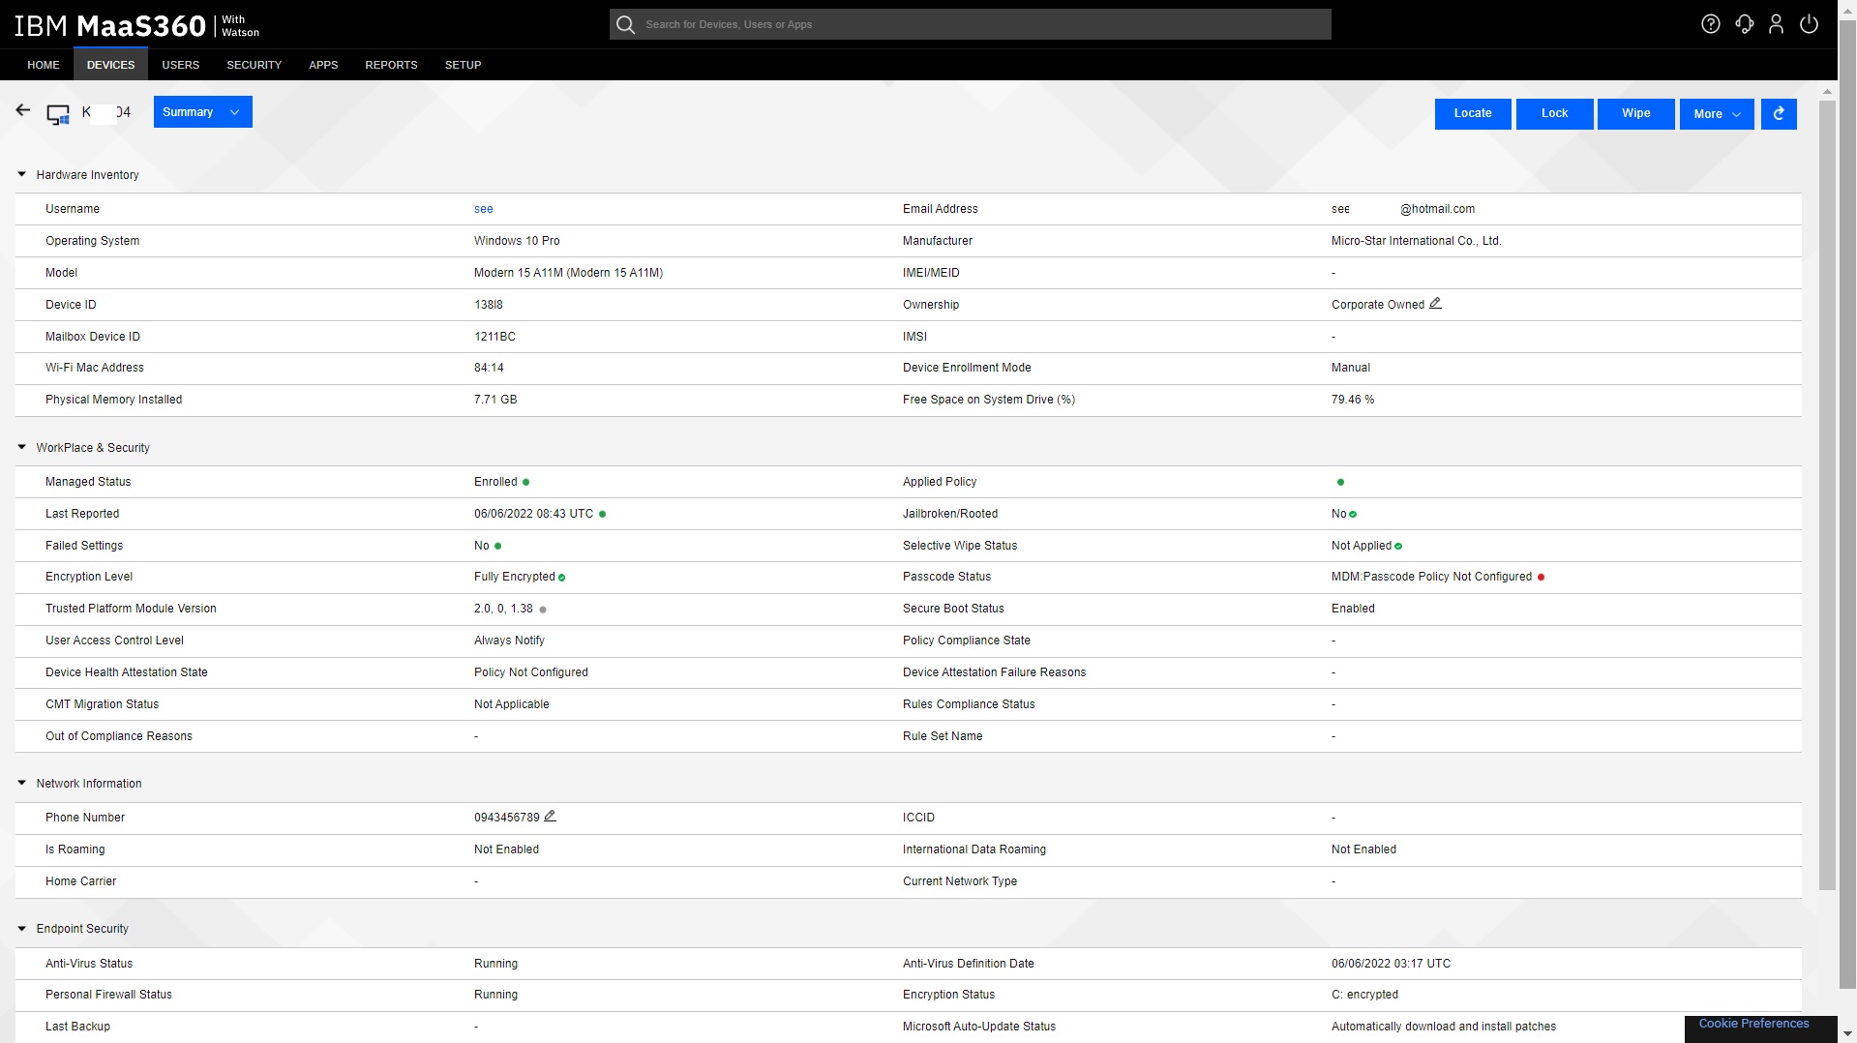The width and height of the screenshot is (1857, 1043).
Task: Click the search magnifier icon
Action: tap(626, 24)
